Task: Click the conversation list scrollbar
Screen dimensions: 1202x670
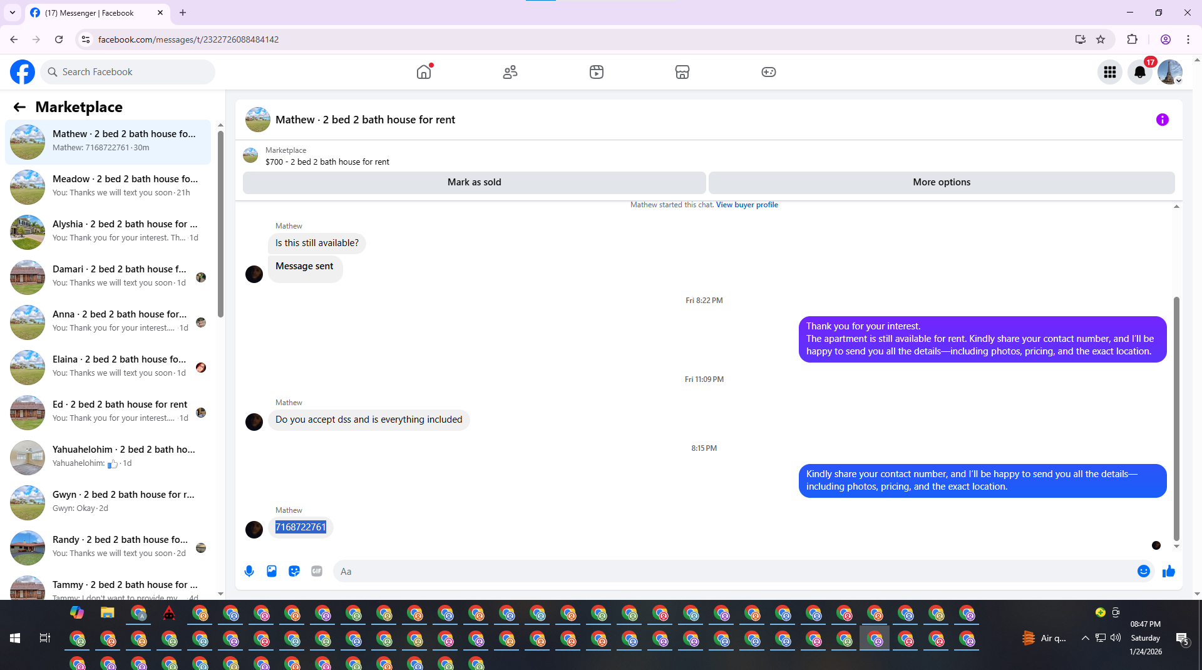Action: click(x=220, y=225)
